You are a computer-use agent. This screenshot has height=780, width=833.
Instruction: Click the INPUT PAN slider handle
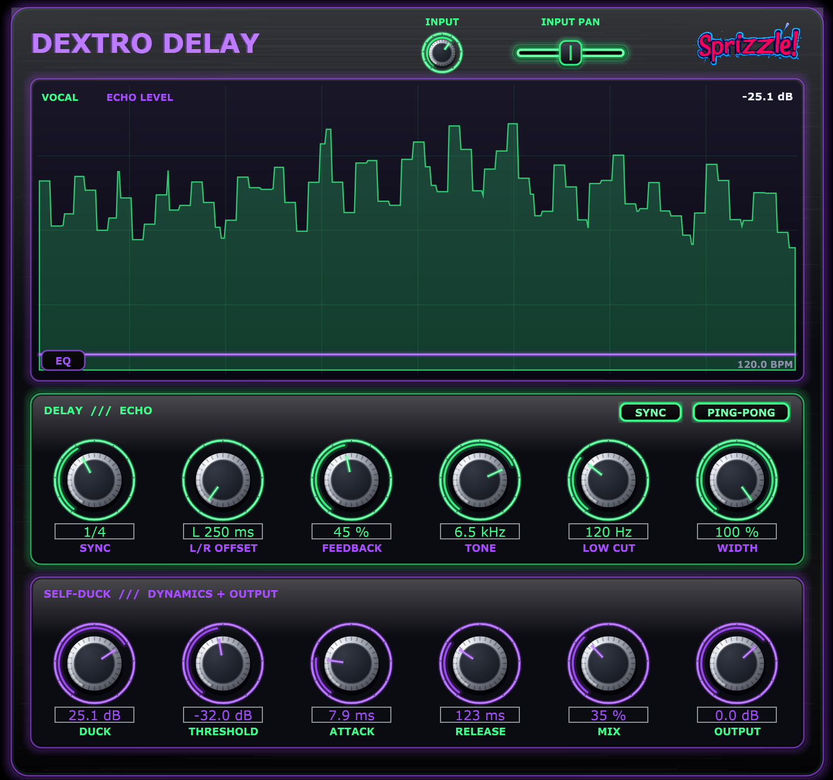point(570,53)
